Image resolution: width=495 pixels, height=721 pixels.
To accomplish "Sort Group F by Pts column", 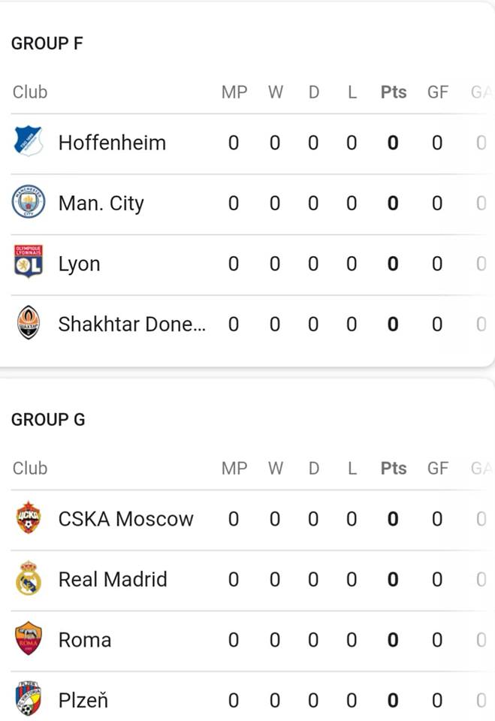I will [x=394, y=92].
